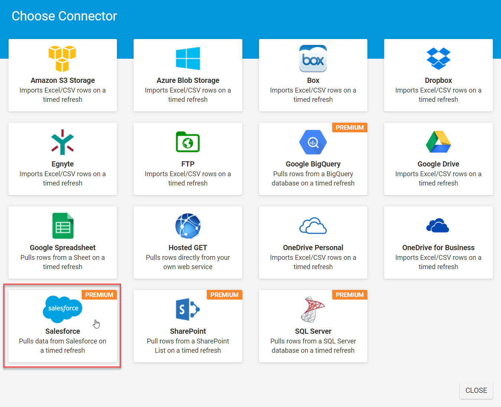Click the SQL Server logo icon

point(313,309)
